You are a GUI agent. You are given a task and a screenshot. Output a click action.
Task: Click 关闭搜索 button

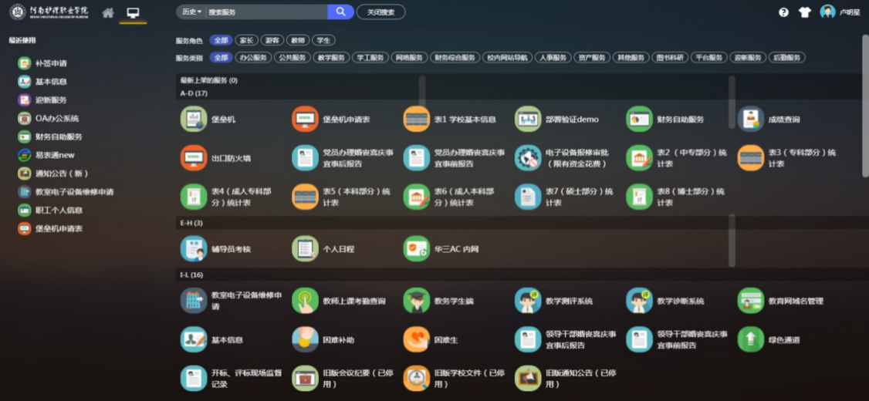pos(380,12)
